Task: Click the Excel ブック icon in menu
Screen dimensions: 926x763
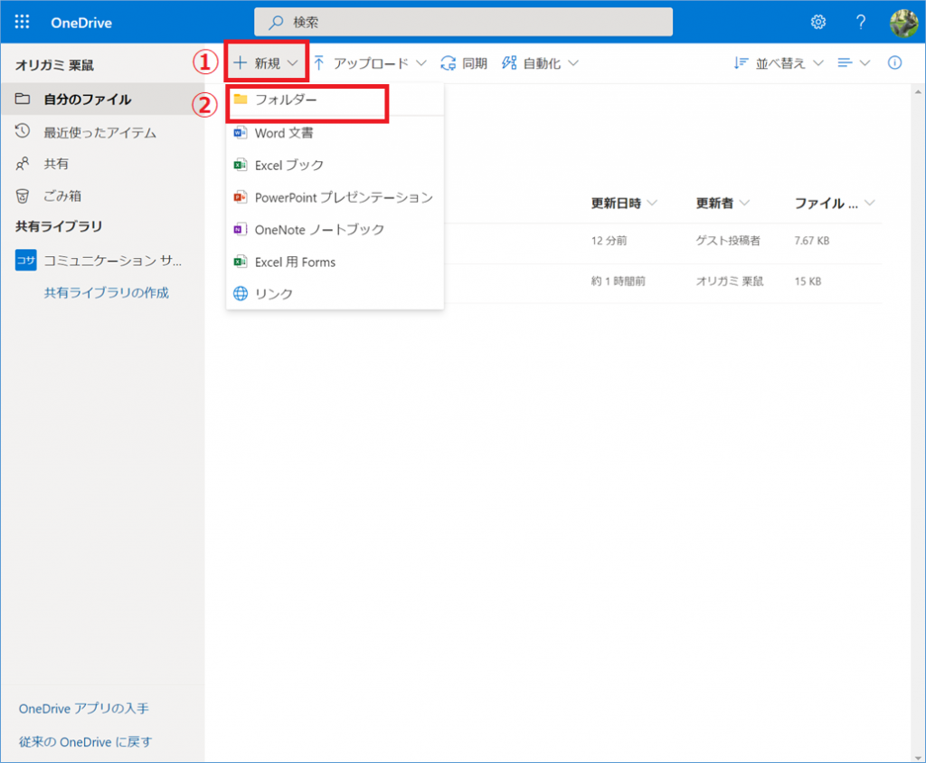Action: [241, 165]
